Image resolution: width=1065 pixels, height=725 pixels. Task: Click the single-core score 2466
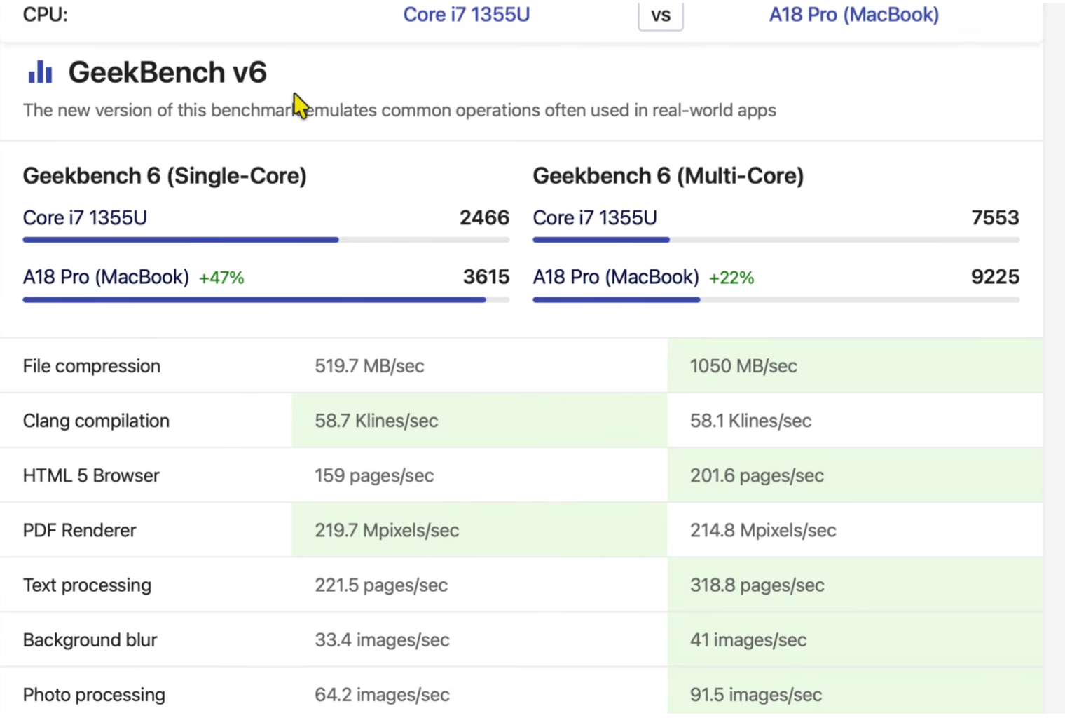pyautogui.click(x=484, y=218)
